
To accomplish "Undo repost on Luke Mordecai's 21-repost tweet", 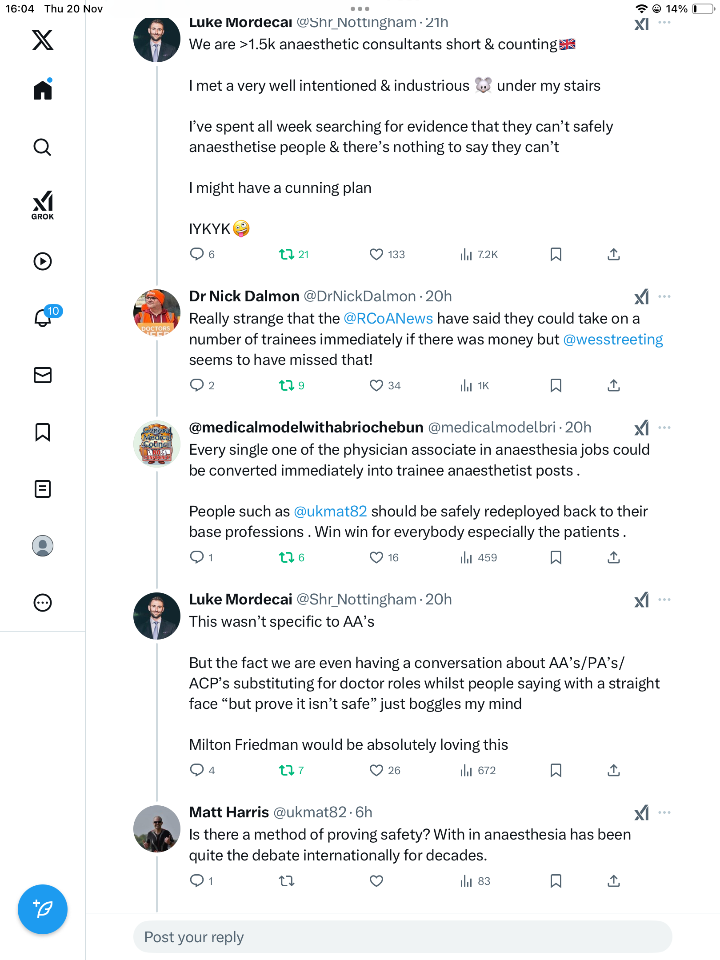I will [x=287, y=254].
